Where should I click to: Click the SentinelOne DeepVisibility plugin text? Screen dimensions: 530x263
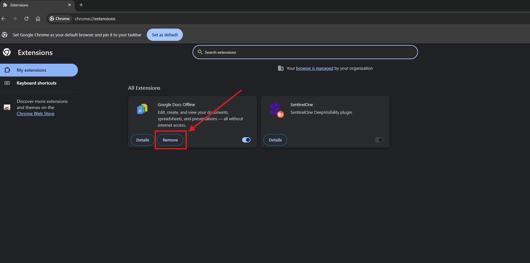321,113
